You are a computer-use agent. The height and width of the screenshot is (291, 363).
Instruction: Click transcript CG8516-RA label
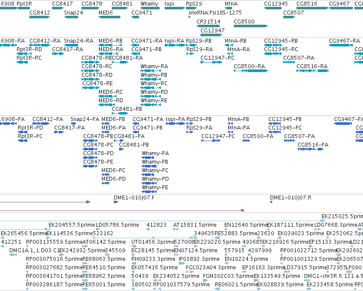[x=312, y=66]
